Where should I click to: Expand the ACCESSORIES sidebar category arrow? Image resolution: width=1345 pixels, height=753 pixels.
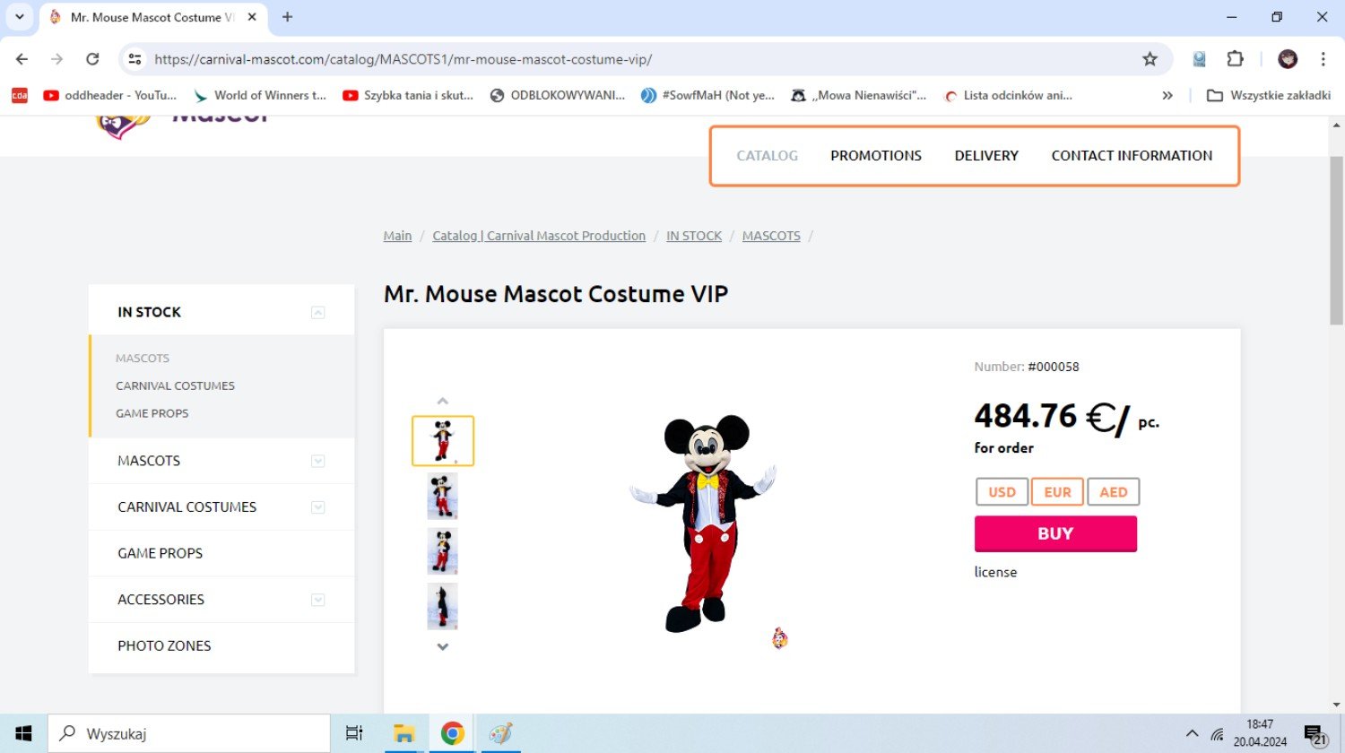point(317,600)
